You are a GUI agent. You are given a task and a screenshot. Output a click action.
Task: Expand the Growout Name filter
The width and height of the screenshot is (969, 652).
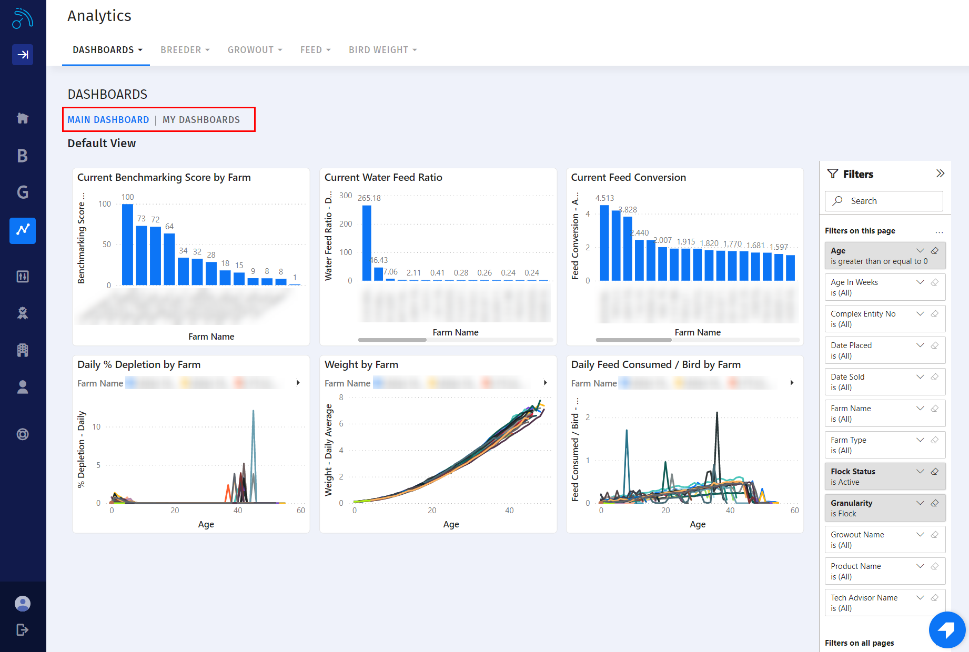[920, 535]
